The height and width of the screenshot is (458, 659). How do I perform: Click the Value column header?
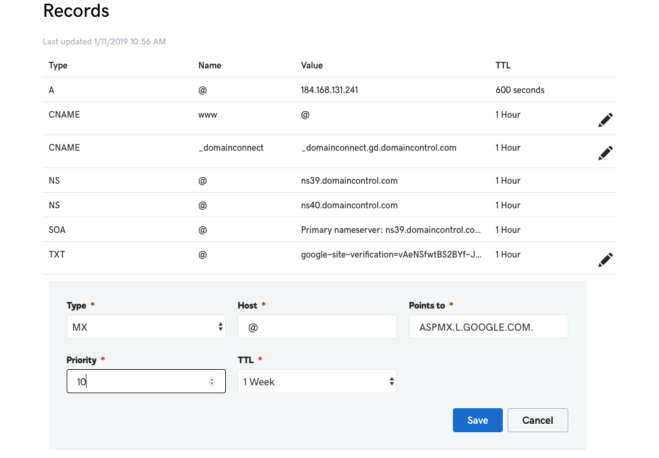pos(312,65)
